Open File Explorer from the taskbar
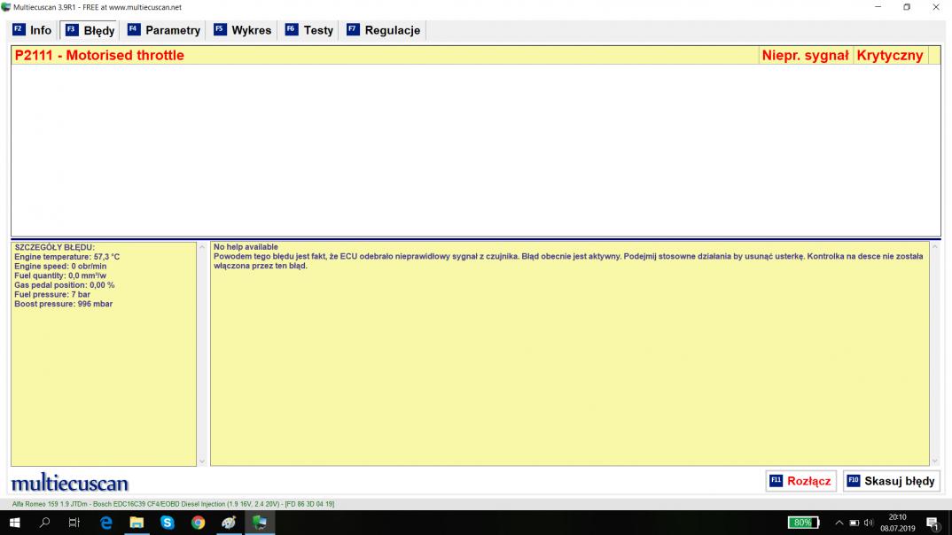This screenshot has width=952, height=535. point(137,523)
